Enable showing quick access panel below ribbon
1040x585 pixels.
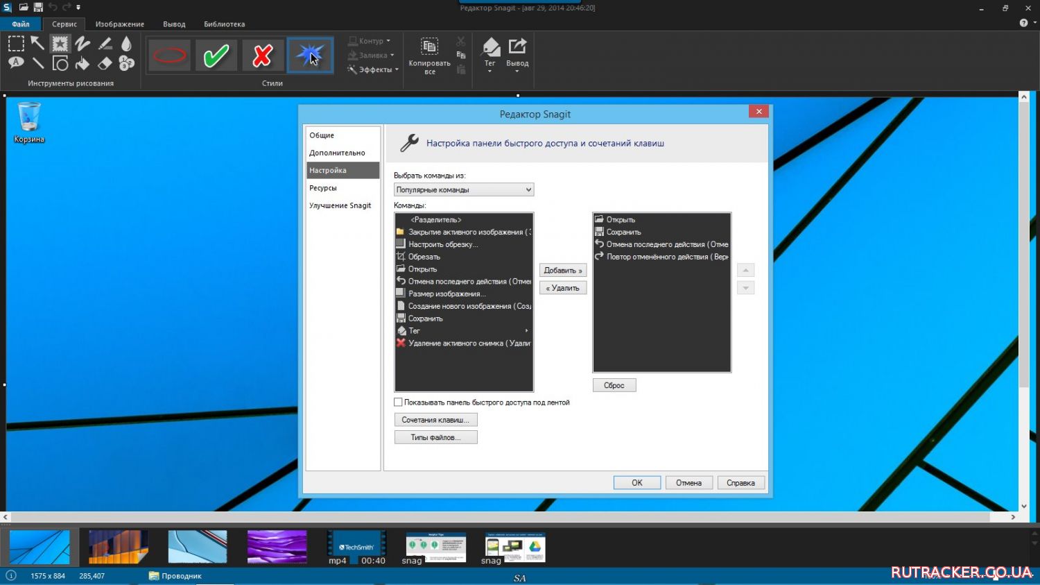point(398,402)
